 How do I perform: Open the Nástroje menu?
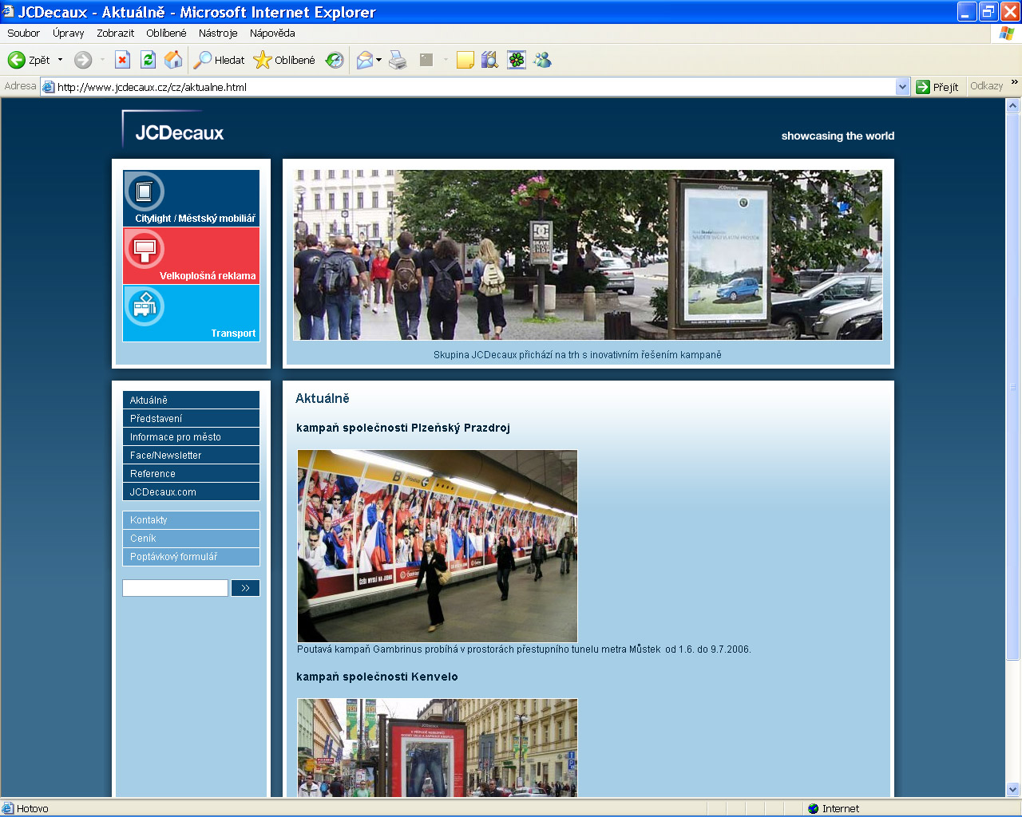[x=218, y=34]
